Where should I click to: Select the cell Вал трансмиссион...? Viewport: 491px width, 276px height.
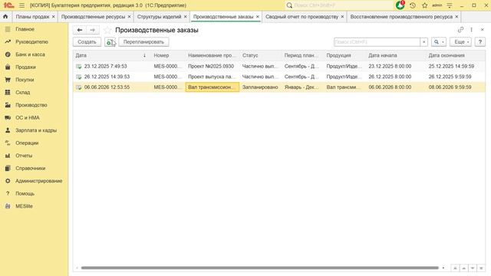pyautogui.click(x=212, y=87)
